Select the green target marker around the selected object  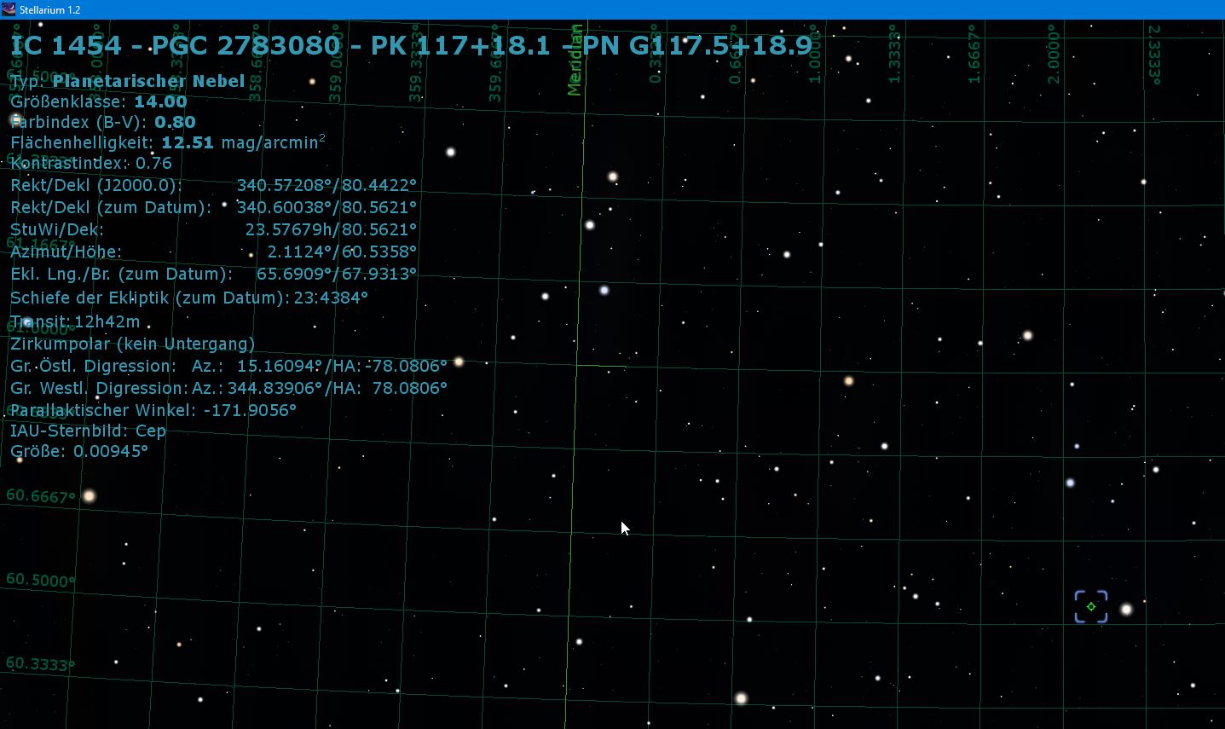(1092, 606)
